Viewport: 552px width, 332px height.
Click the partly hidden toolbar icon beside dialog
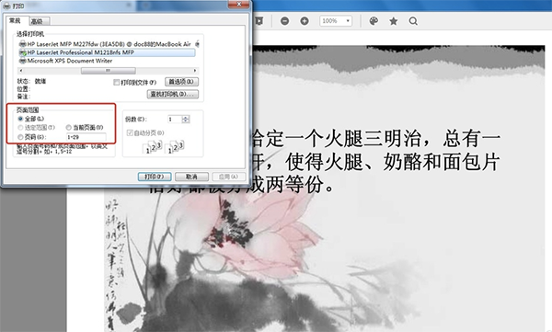[x=259, y=21]
